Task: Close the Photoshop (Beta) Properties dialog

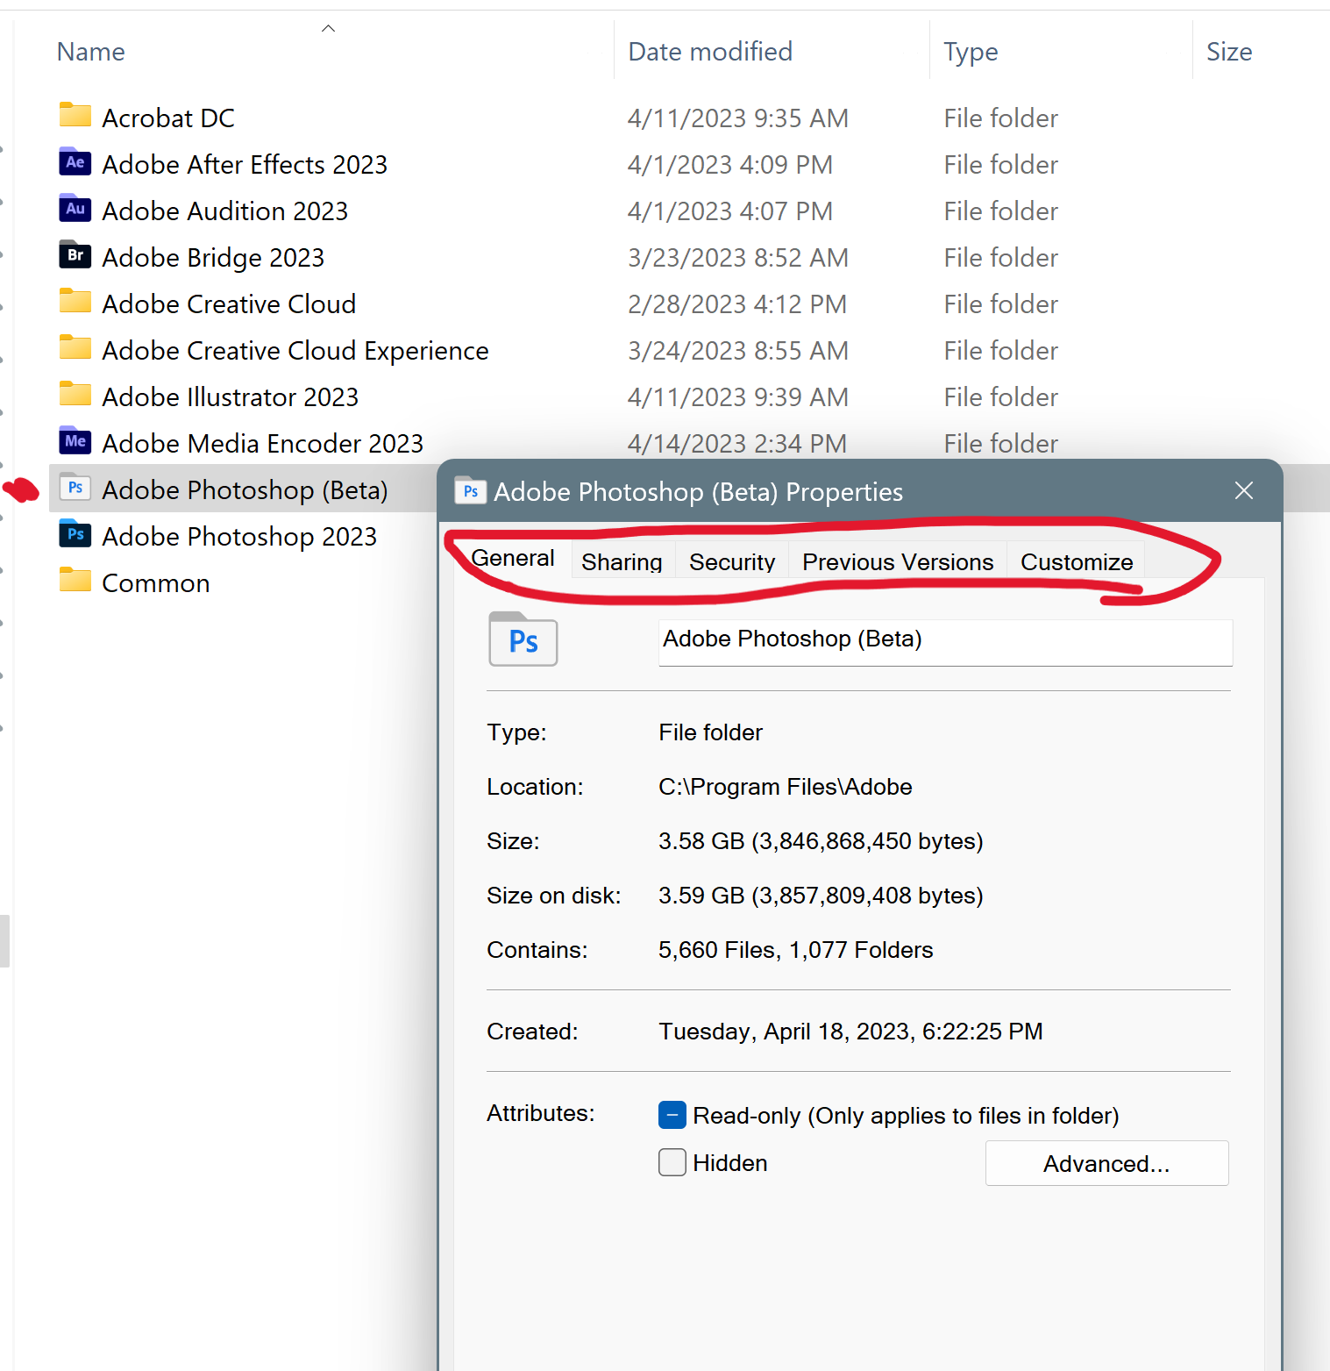Action: tap(1244, 490)
